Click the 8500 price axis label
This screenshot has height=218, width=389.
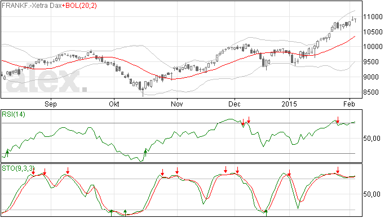point(371,92)
